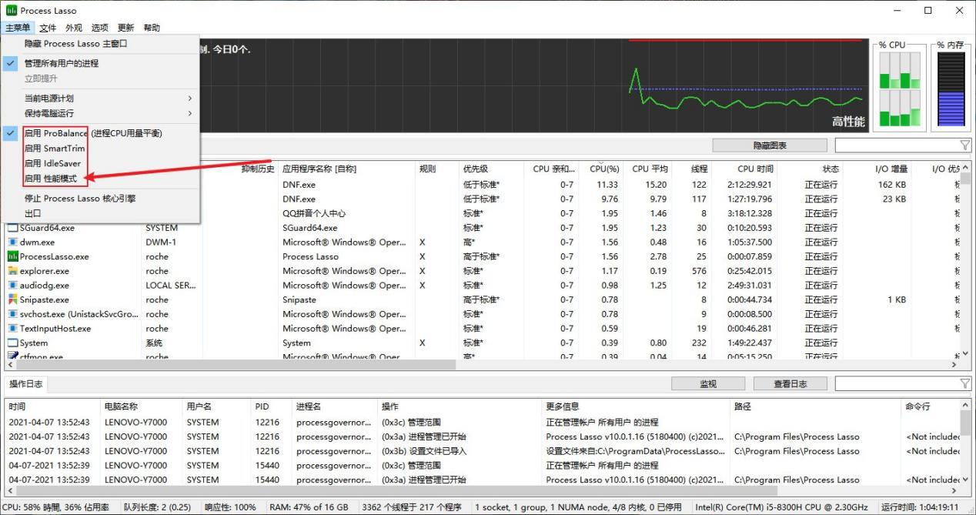Select the explorer.exe folder icon
The image size is (976, 515).
[12, 271]
